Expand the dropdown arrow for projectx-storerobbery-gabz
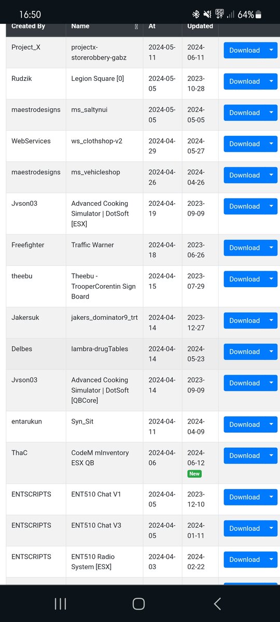The image size is (280, 622). 271,50
